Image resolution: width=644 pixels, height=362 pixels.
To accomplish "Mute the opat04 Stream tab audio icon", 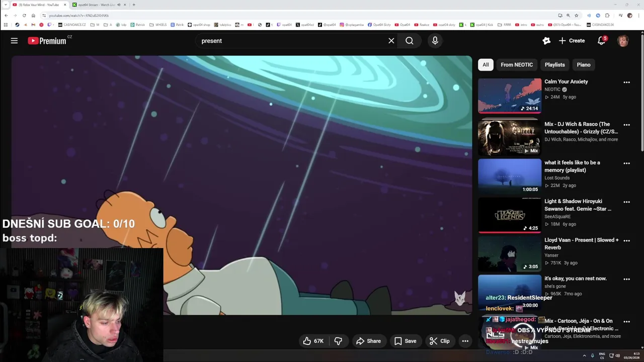I will [119, 5].
